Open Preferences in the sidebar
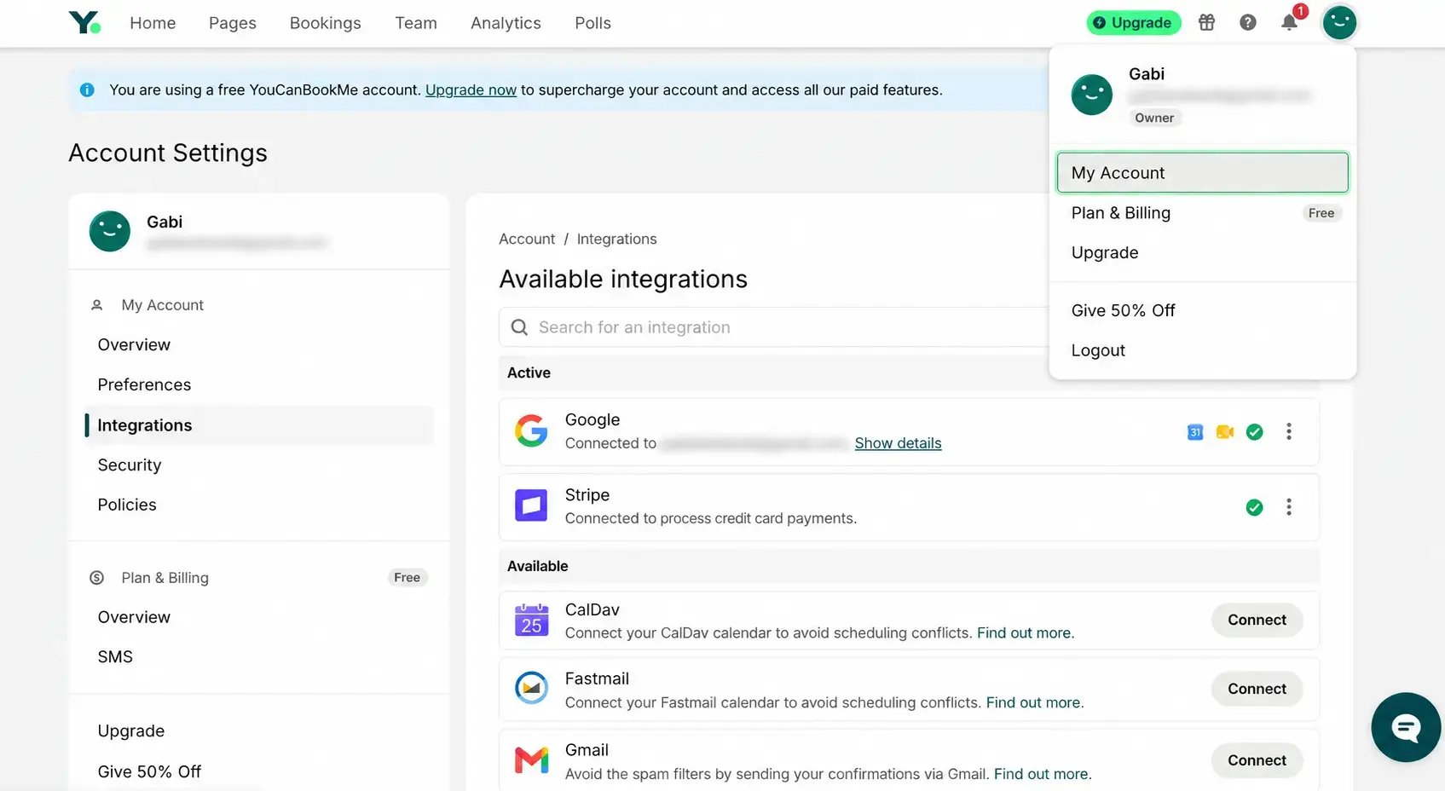Image resolution: width=1445 pixels, height=791 pixels. click(144, 384)
